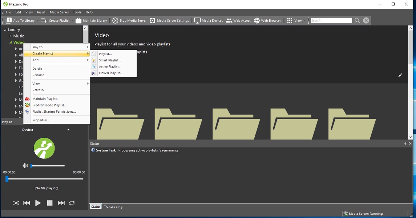
Task: Click the Web Access people icon
Action: [229, 20]
